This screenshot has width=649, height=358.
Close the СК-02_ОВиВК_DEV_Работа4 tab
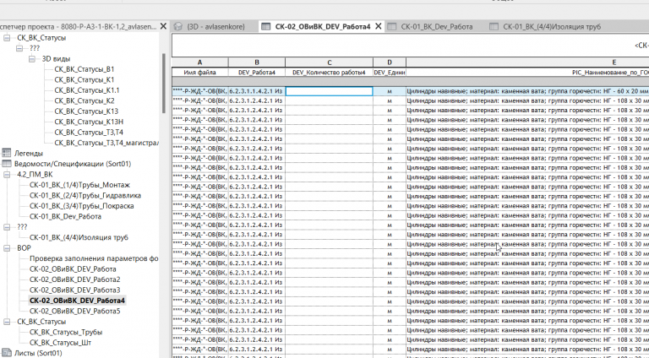tap(379, 26)
